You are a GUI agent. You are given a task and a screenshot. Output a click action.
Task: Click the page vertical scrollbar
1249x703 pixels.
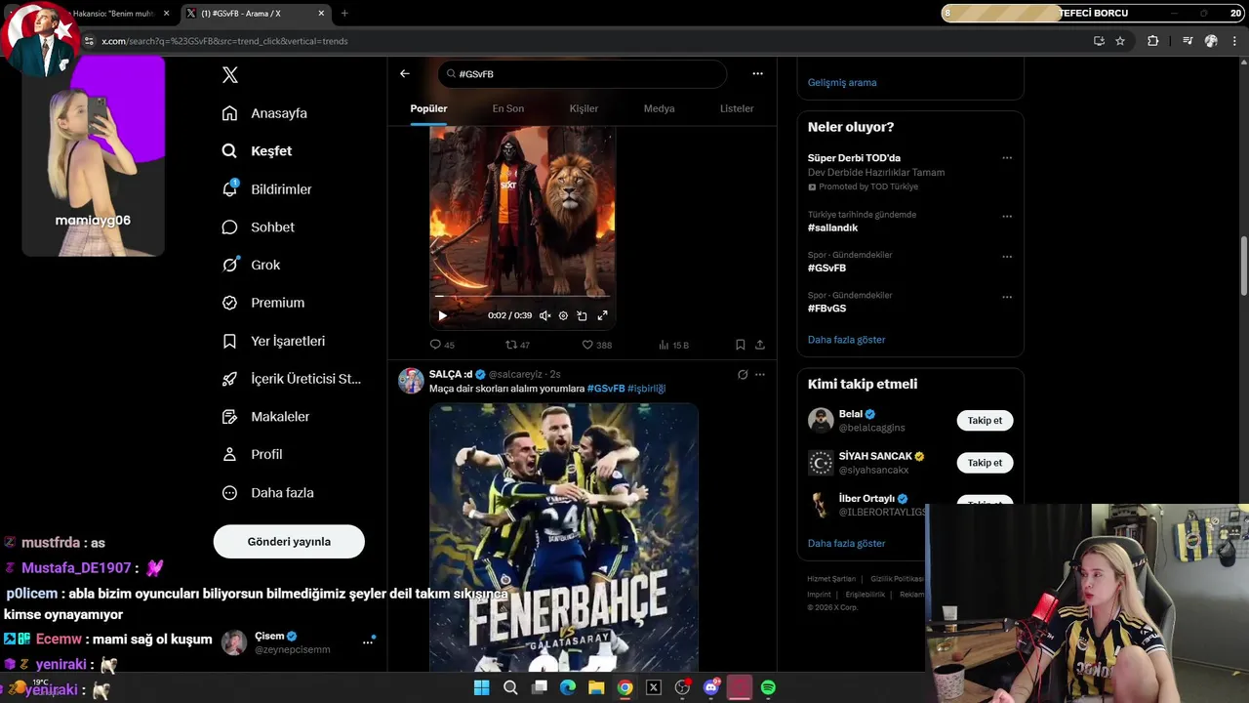(1243, 266)
